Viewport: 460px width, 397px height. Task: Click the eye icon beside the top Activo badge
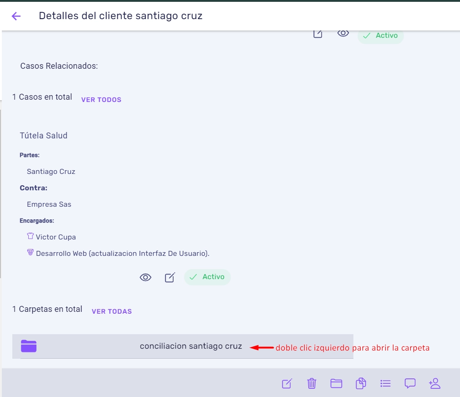pos(343,33)
